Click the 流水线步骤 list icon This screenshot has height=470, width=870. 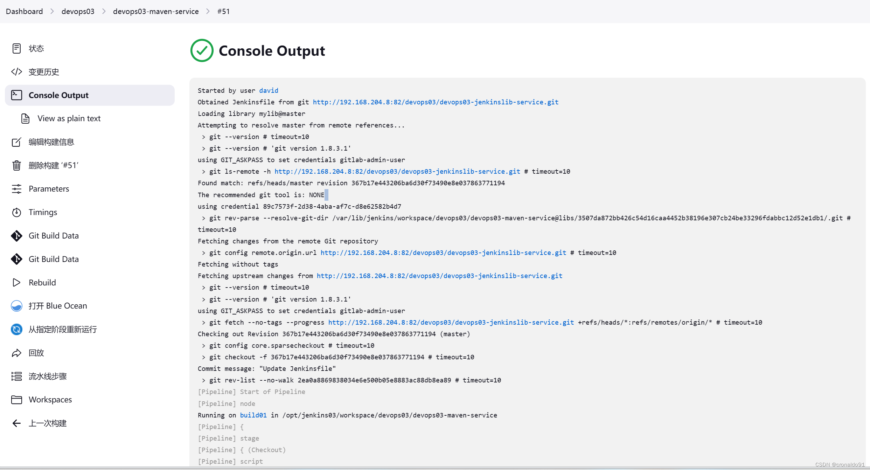16,376
